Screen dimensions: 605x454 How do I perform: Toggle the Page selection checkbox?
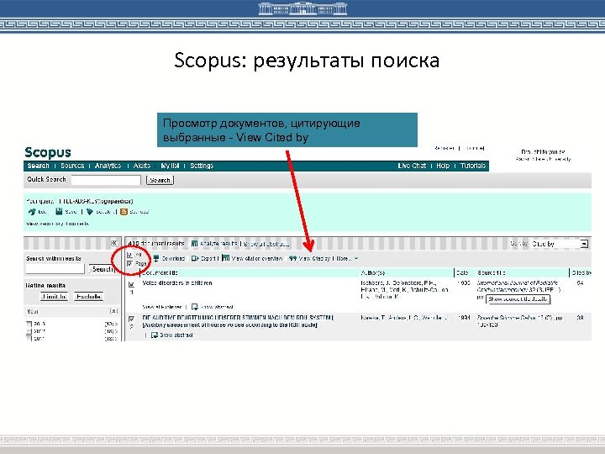click(x=129, y=264)
